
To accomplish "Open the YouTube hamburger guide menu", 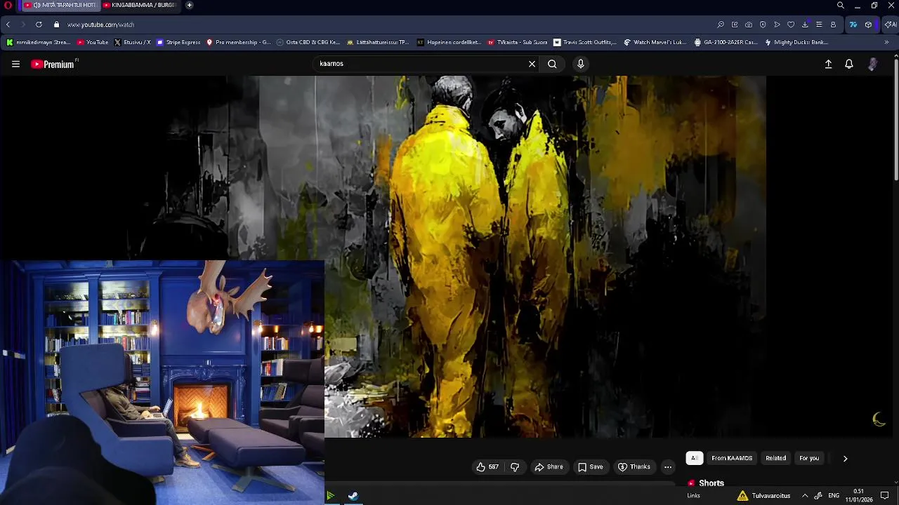I will click(15, 64).
